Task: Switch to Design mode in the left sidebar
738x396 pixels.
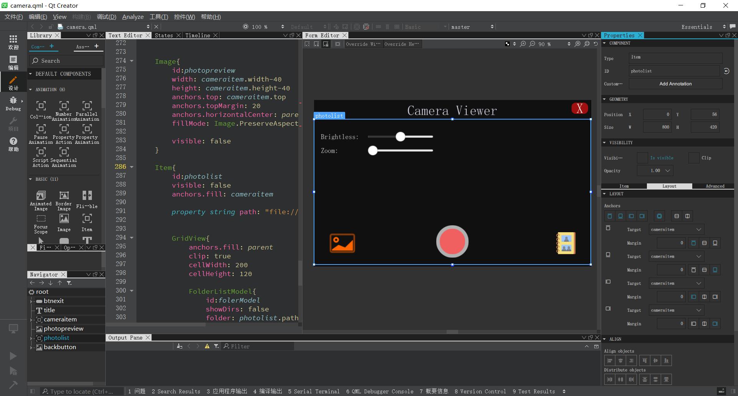Action: pyautogui.click(x=13, y=82)
